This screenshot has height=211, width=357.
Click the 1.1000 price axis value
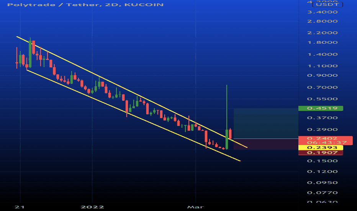pyautogui.click(x=323, y=66)
